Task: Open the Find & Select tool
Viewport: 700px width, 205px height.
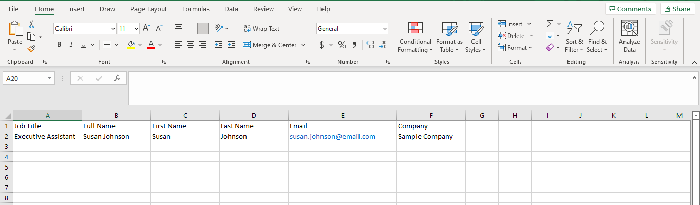Action: tap(598, 37)
